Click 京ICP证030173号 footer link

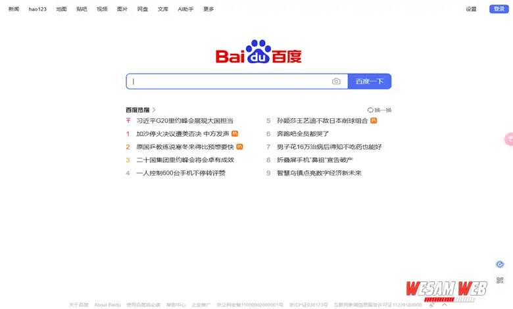point(308,305)
